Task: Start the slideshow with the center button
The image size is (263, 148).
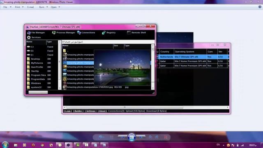Action: [x=131, y=137]
